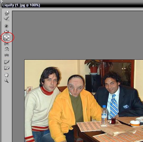Pick the Push Left tool
The image size is (143, 142).
point(6,44)
